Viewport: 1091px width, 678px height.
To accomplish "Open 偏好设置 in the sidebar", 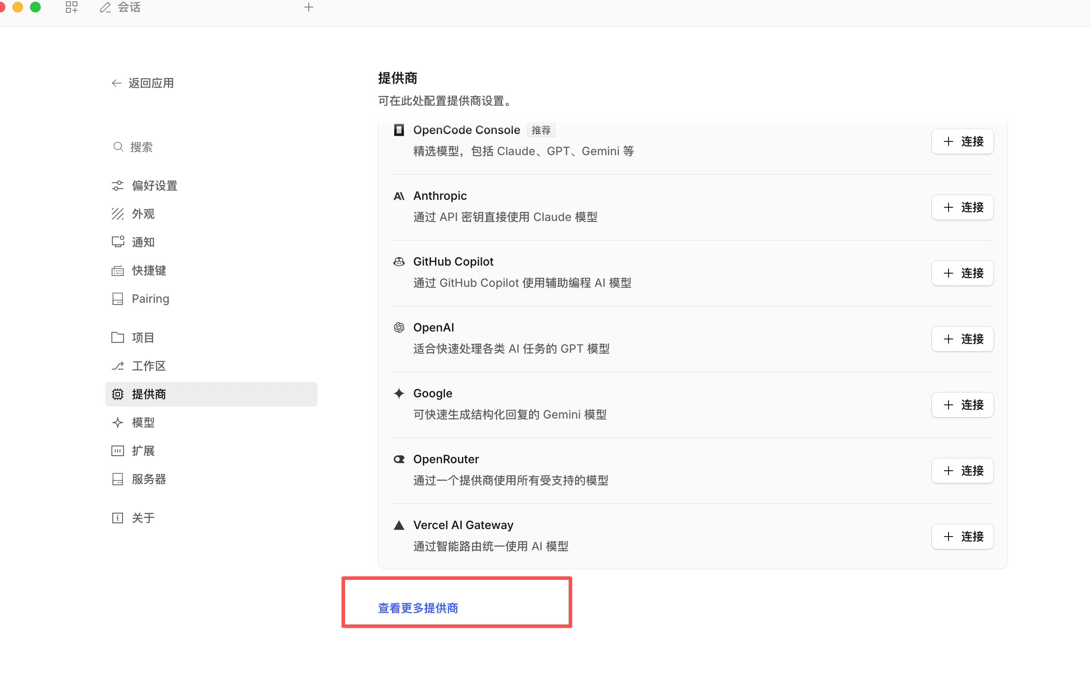I will click(x=211, y=185).
